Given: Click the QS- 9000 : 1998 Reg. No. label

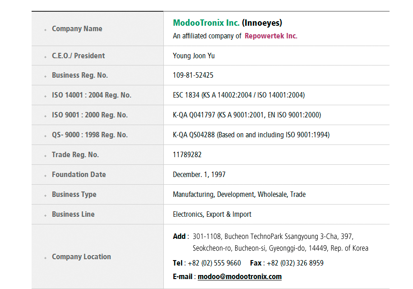Looking at the screenshot, I should click(x=89, y=135).
